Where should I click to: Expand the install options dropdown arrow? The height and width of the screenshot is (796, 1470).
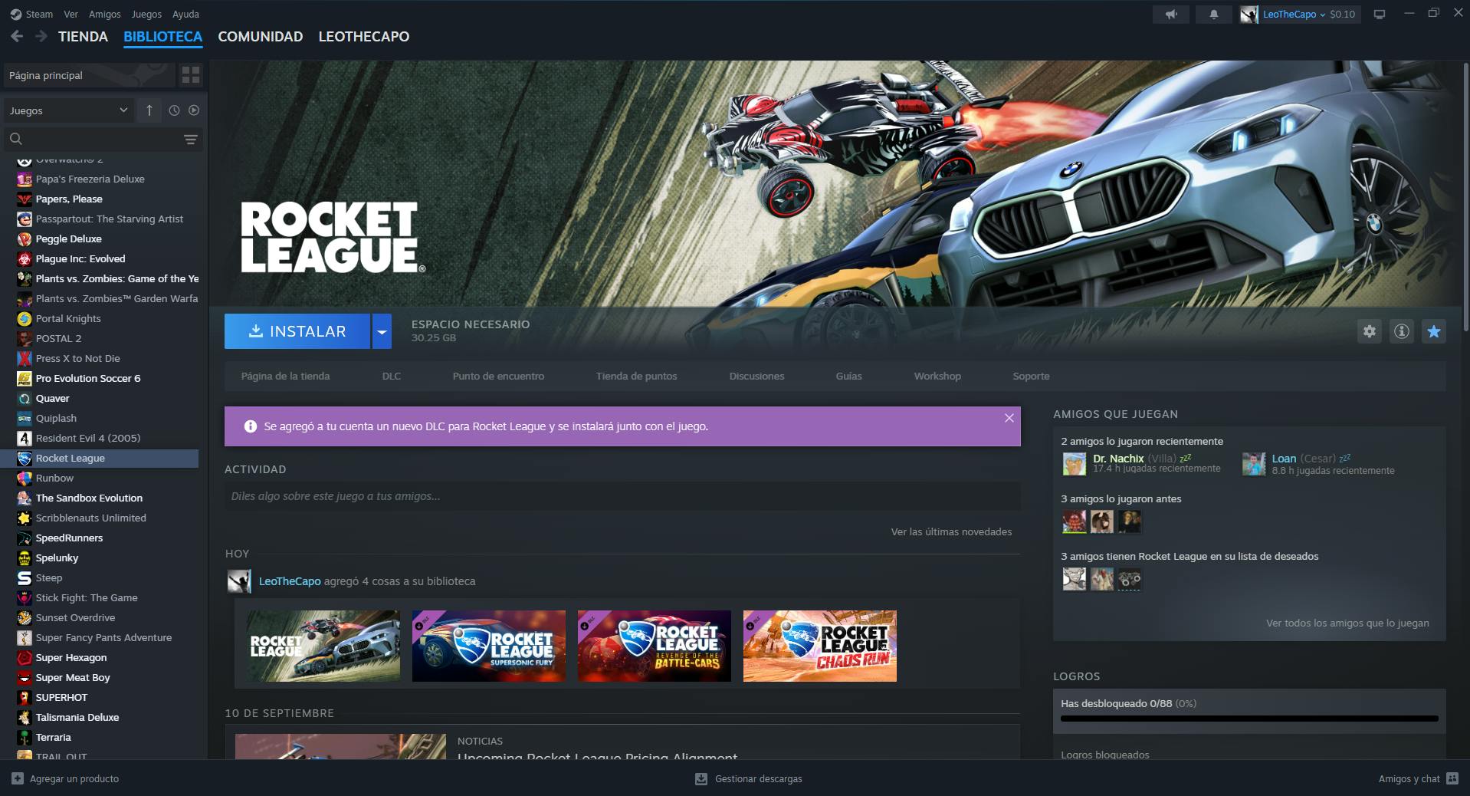[382, 331]
